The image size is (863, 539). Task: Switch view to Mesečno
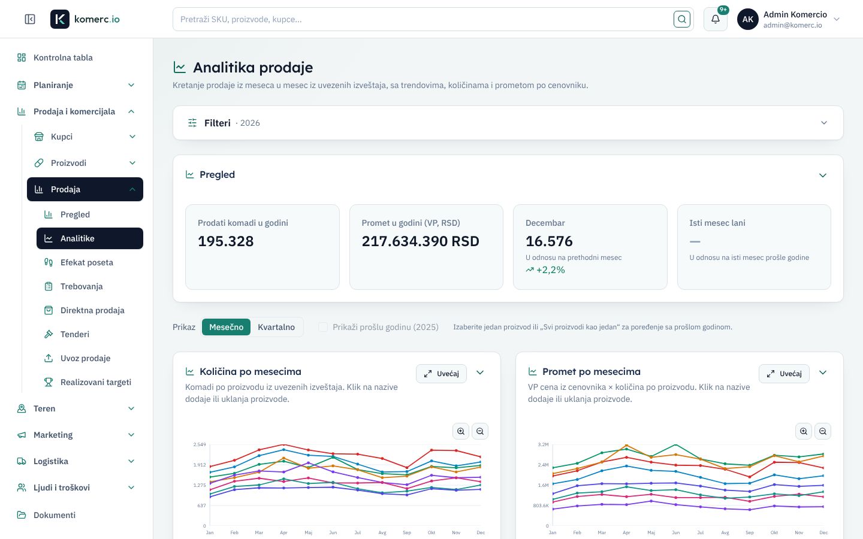coord(226,327)
